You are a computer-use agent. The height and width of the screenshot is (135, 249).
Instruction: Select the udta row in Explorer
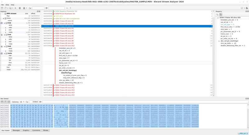[x=20, y=65]
